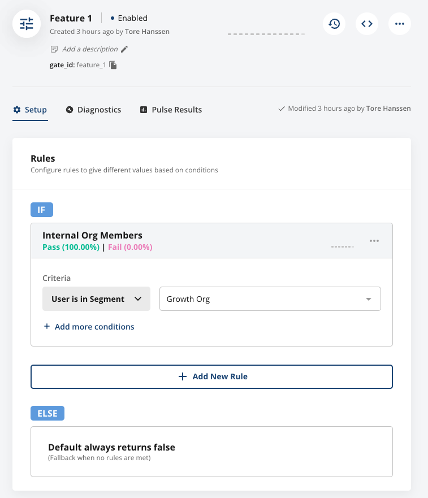This screenshot has width=428, height=498.
Task: Open the top-right ellipsis options menu
Action: click(x=399, y=24)
